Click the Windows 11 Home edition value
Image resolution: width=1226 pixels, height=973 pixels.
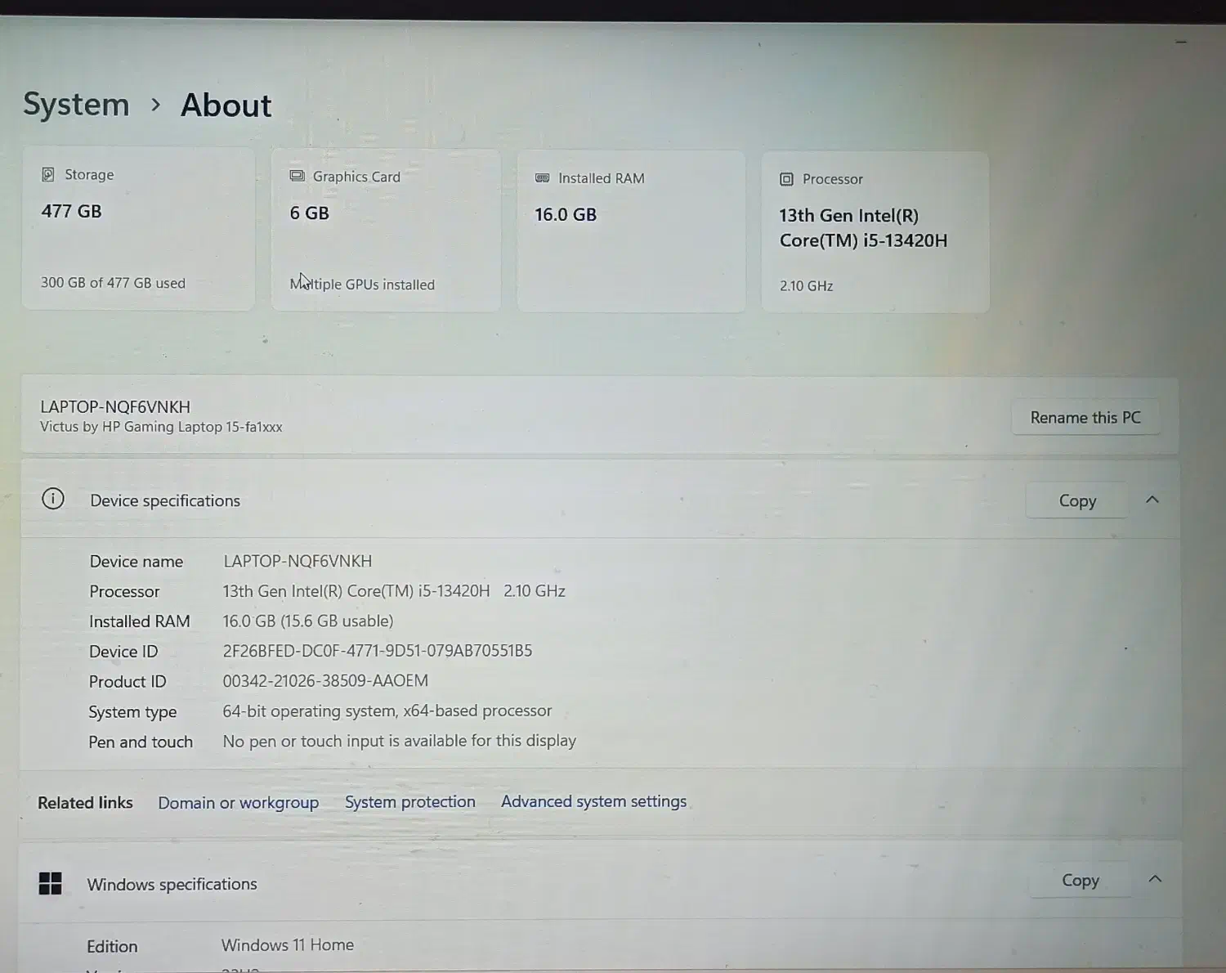point(288,945)
